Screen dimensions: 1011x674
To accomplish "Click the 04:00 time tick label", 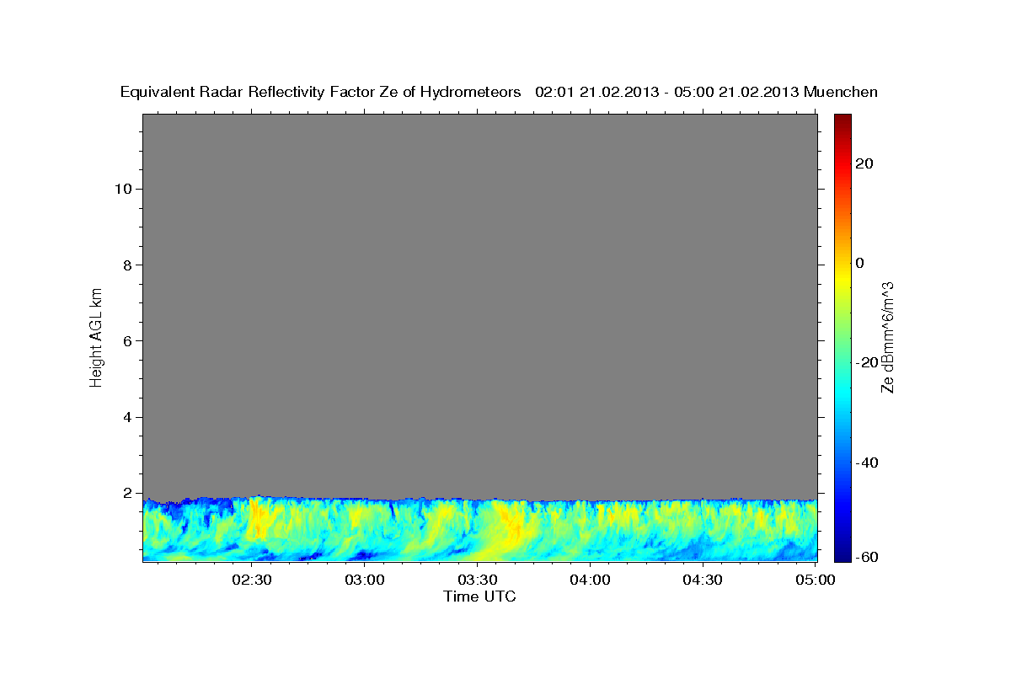I will point(590,580).
